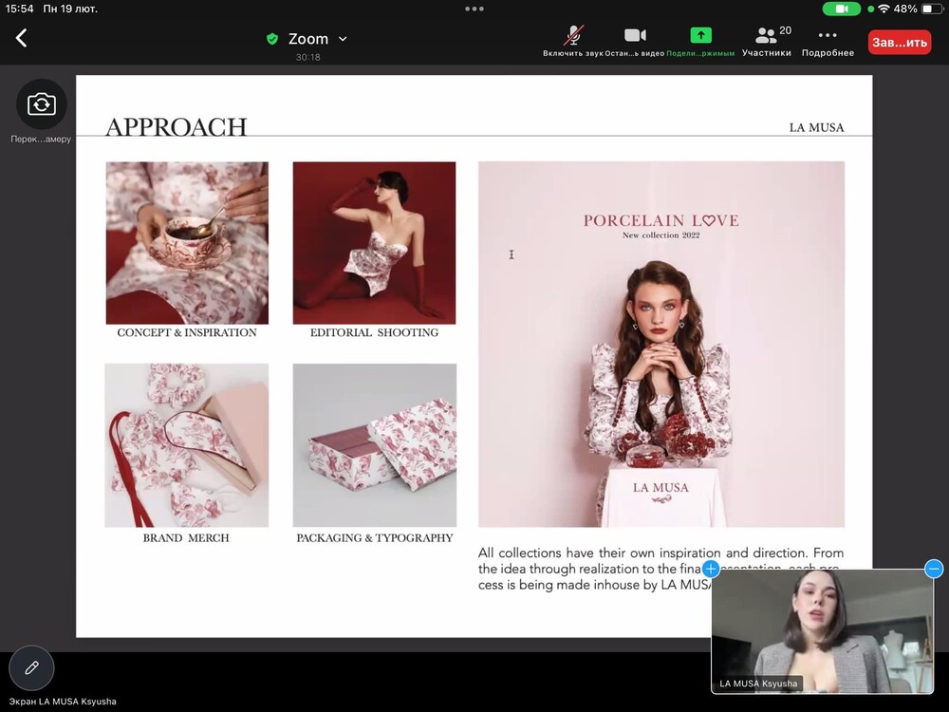Viewport: 949px width, 712px height.
Task: Click the 'CONCEPT & INSPIRATION' caption
Action: pyautogui.click(x=187, y=332)
